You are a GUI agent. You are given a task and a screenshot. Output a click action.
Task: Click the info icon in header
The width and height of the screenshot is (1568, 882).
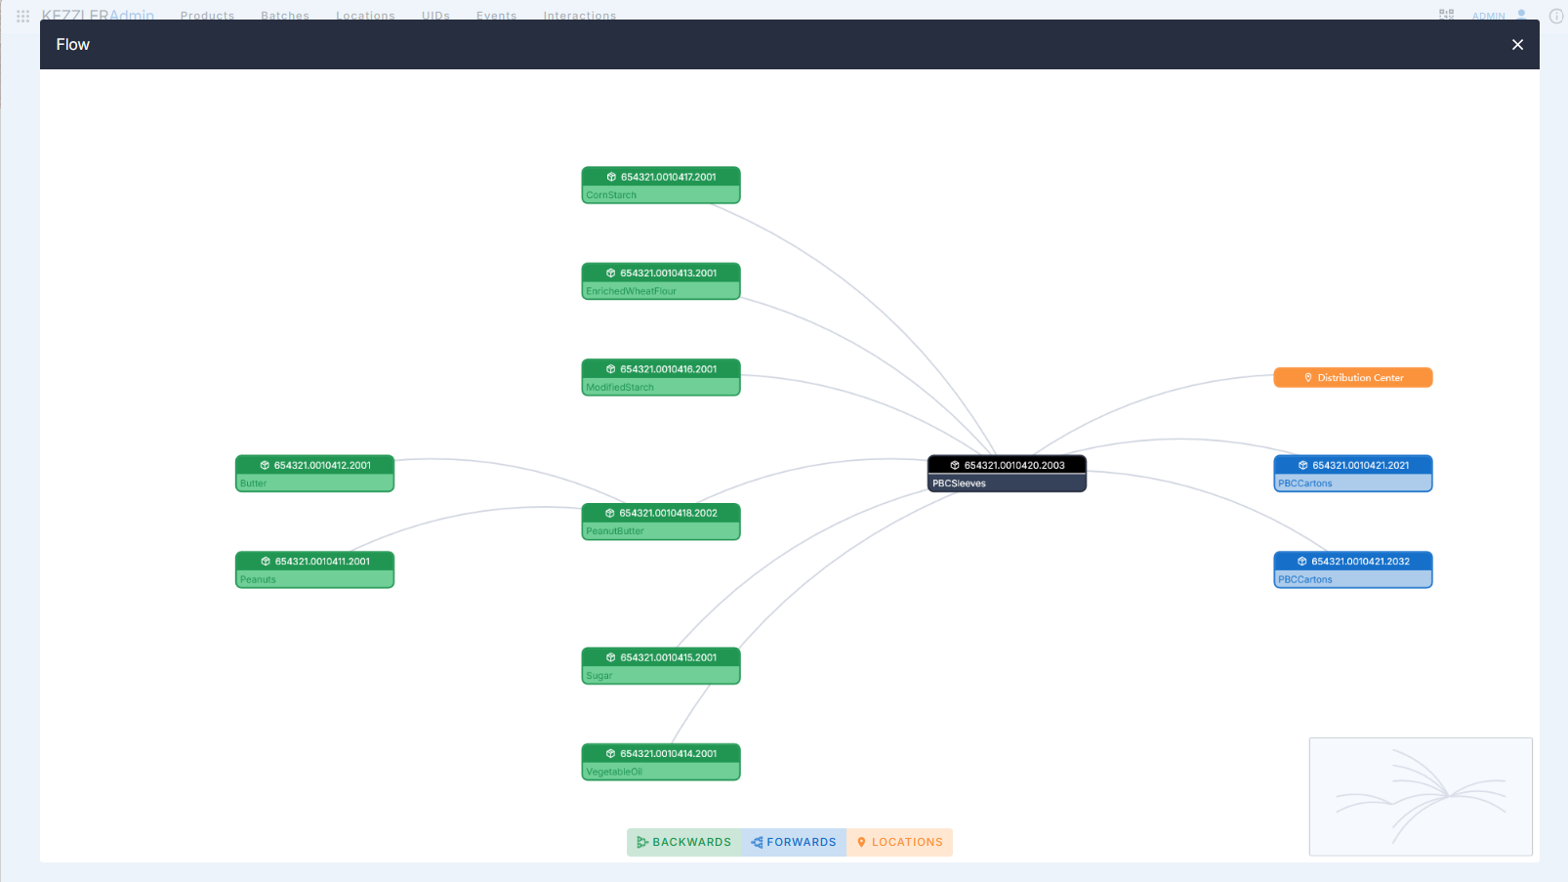coord(1556,16)
